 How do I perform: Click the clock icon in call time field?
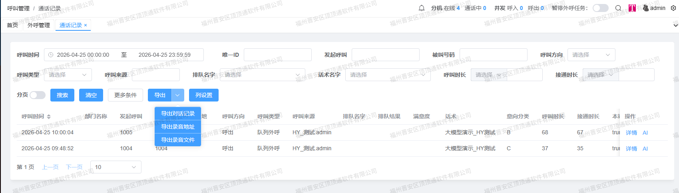[51, 55]
